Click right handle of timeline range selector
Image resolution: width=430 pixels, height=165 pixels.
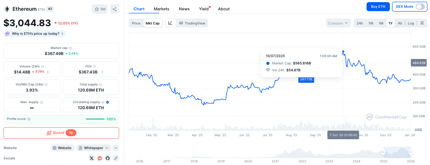coord(410,152)
